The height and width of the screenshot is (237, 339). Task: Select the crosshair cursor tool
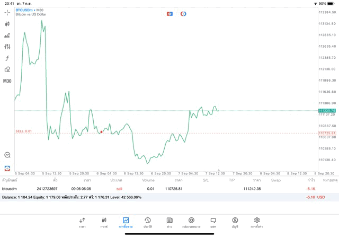coord(7,12)
